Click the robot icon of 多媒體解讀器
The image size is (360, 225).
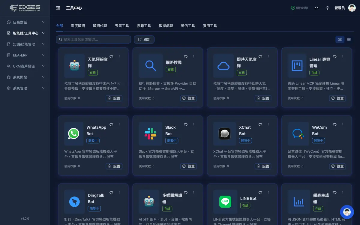tap(149, 202)
